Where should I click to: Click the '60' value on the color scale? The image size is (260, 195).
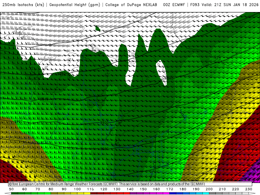point(24,189)
